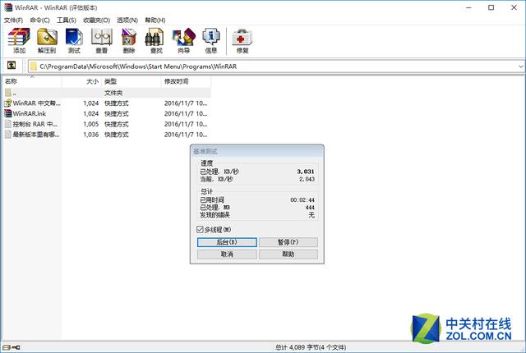Minimize the WinRAR window
Image resolution: width=526 pixels, height=353 pixels.
(x=468, y=7)
